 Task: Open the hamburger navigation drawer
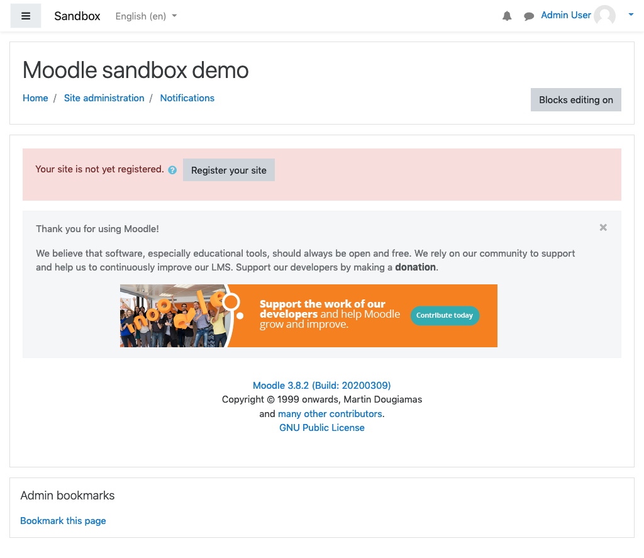pos(25,16)
